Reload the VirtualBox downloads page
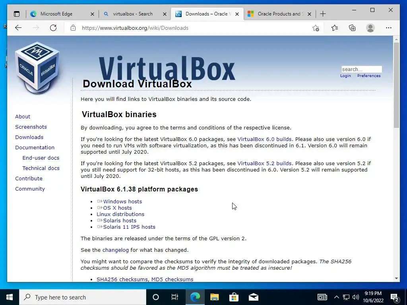This screenshot has width=407, height=305. pyautogui.click(x=53, y=28)
